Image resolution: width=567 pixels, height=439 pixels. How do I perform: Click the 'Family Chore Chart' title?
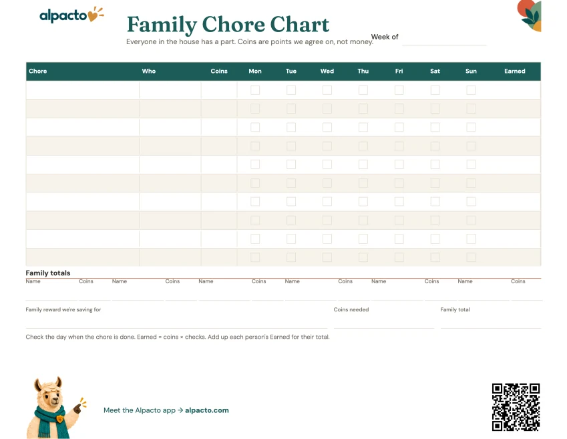pyautogui.click(x=228, y=25)
